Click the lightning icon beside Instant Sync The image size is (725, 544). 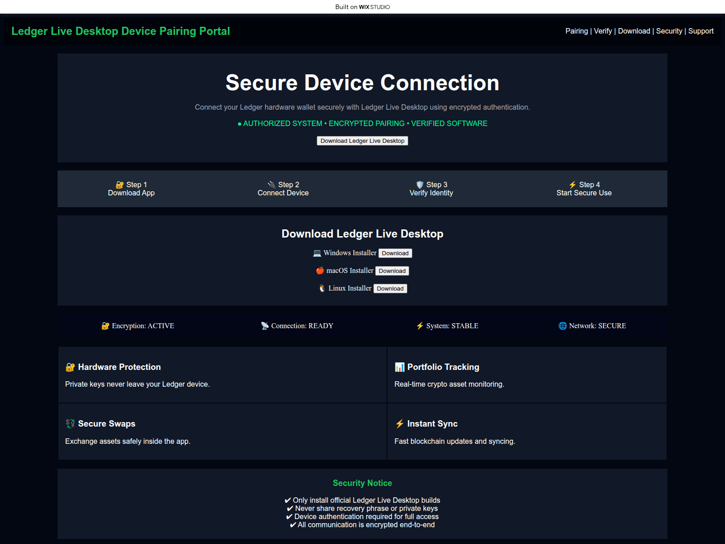click(399, 424)
